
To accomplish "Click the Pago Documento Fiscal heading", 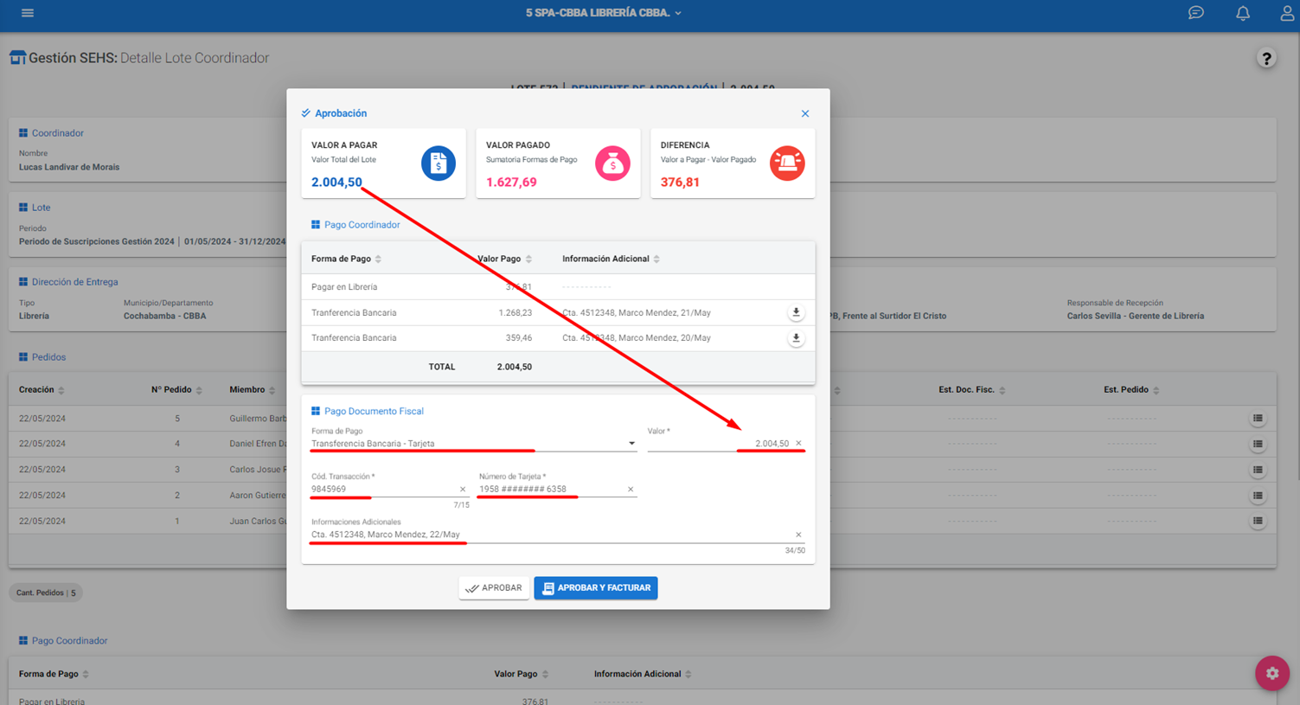I will pos(374,412).
